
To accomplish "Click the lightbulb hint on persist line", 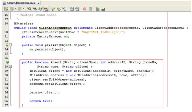I will pyautogui.click(x=7, y=45).
